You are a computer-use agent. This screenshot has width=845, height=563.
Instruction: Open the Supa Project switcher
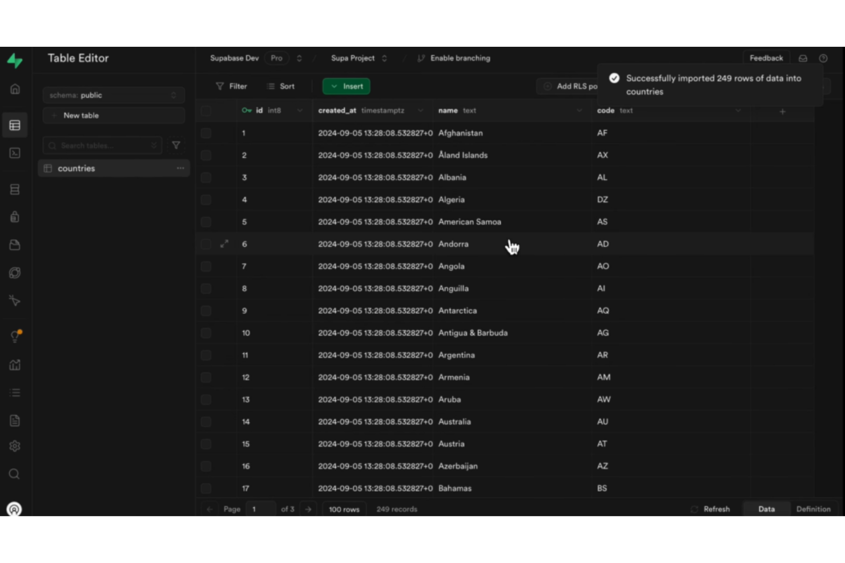(x=384, y=58)
